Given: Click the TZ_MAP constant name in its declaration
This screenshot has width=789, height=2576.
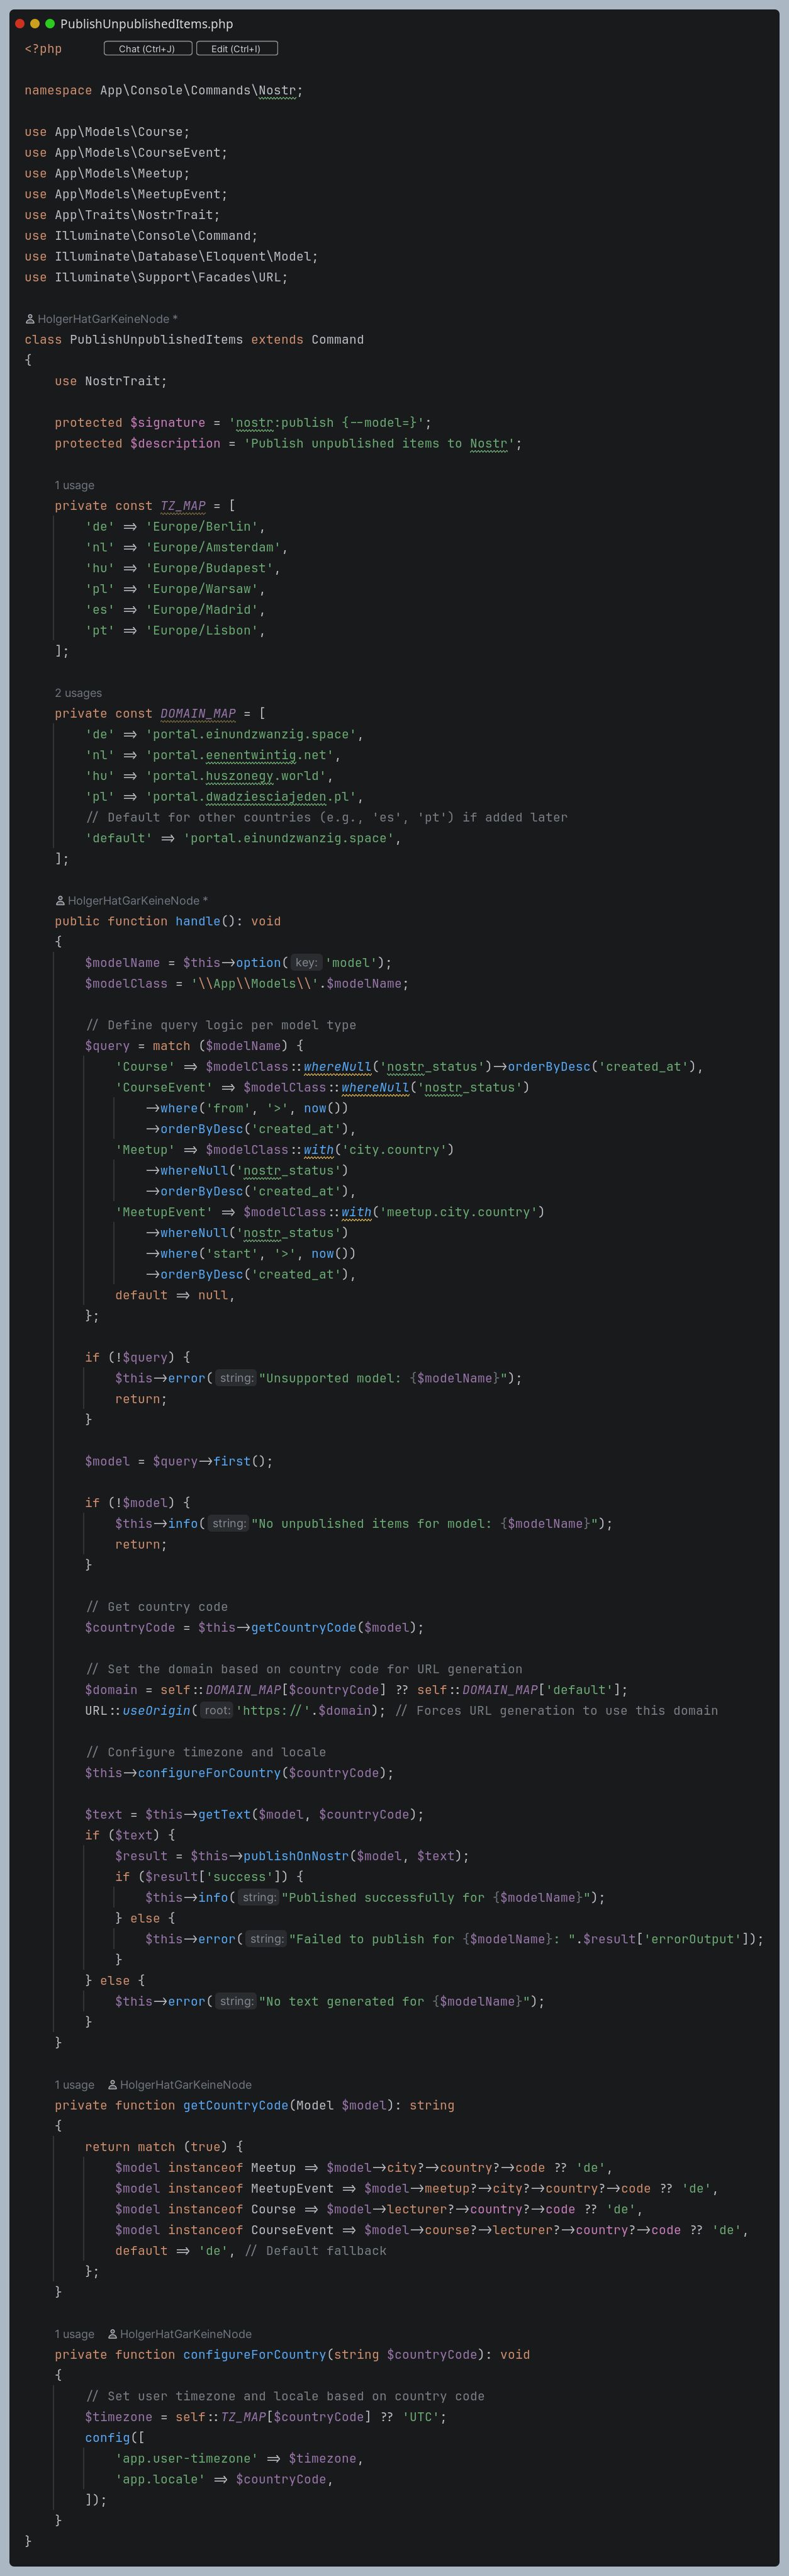Looking at the screenshot, I should pyautogui.click(x=182, y=506).
